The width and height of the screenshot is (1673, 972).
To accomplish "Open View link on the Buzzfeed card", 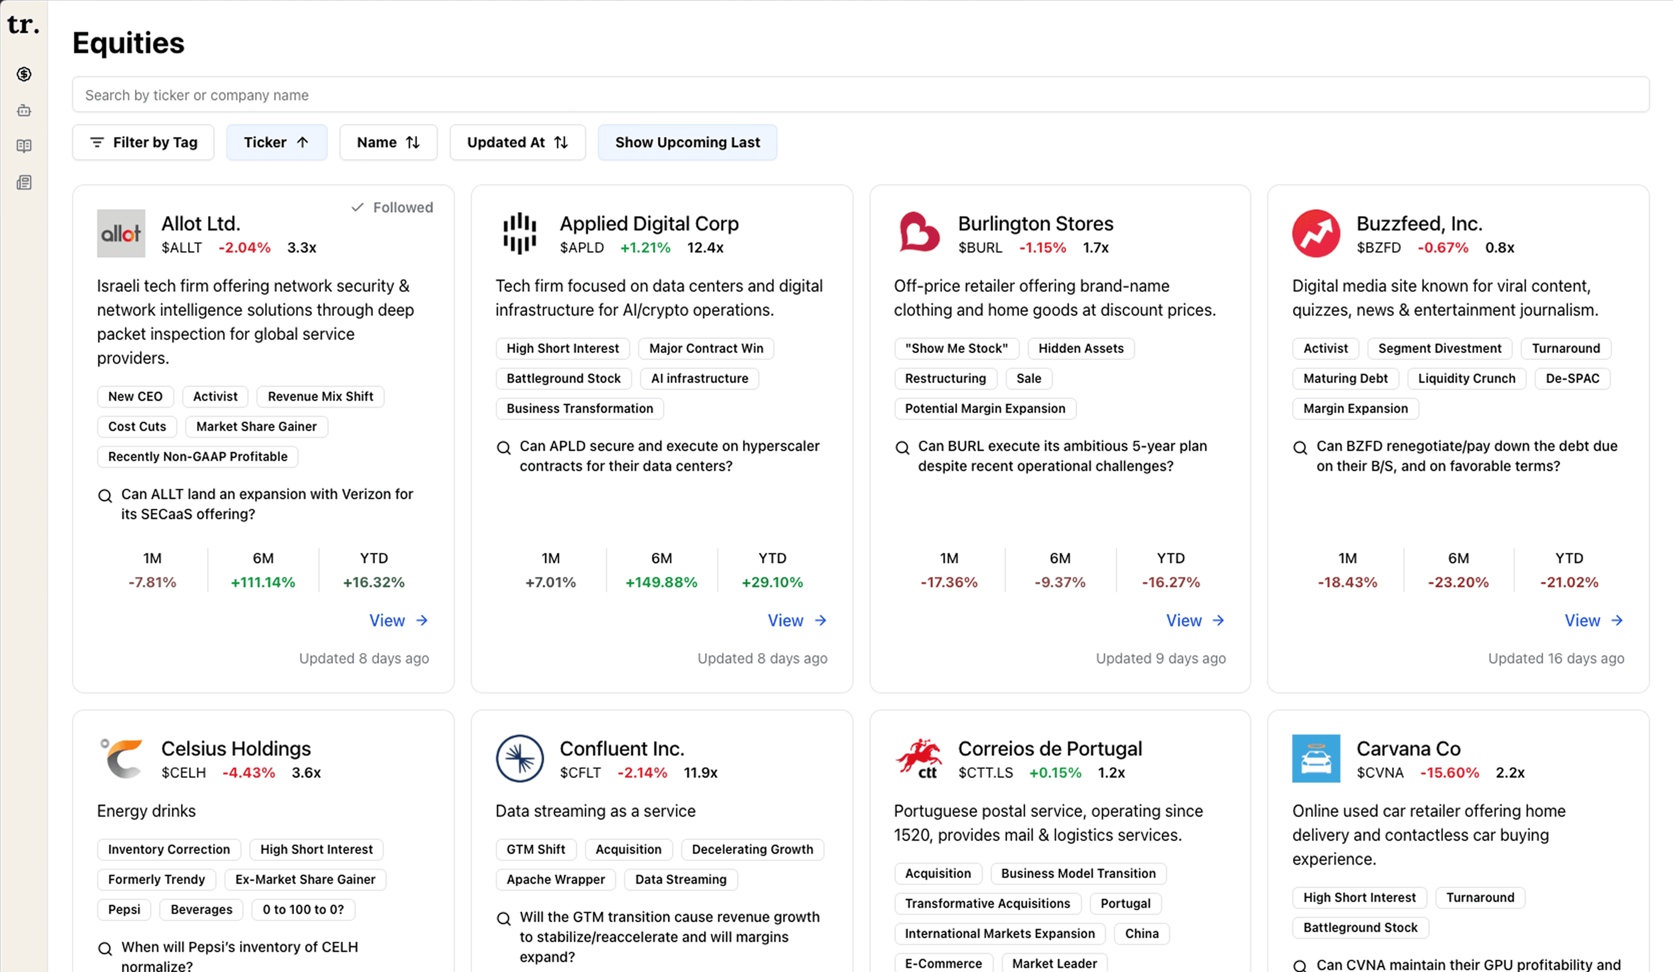I will pyautogui.click(x=1594, y=621).
